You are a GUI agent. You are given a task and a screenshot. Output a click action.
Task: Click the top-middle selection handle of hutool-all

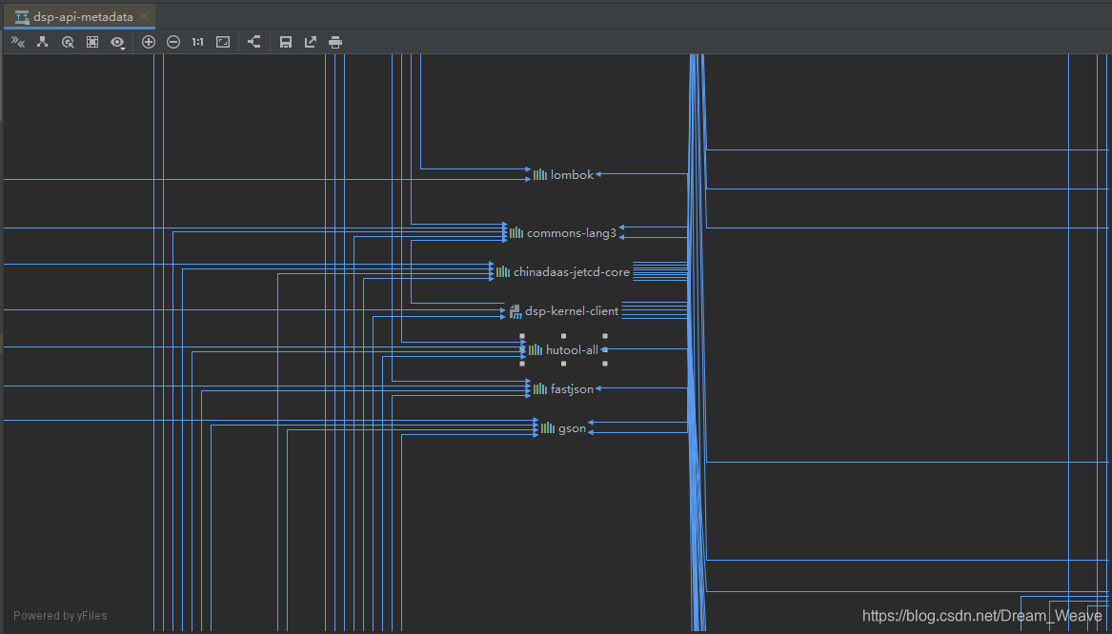pos(564,336)
